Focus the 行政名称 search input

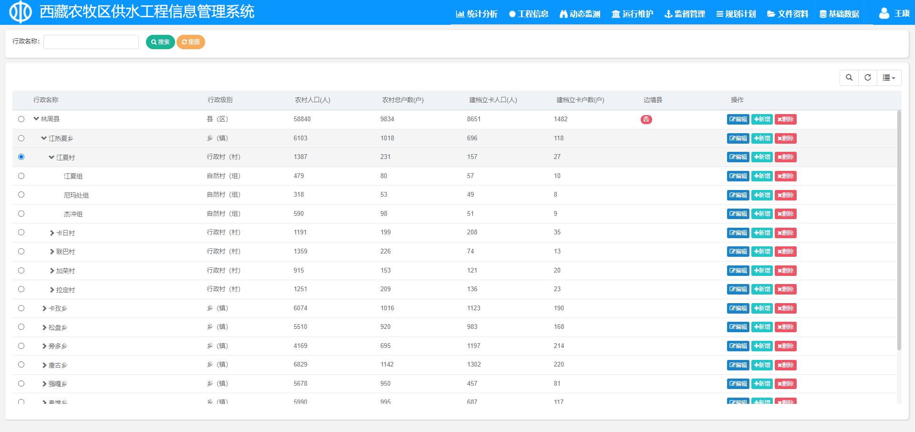(91, 42)
